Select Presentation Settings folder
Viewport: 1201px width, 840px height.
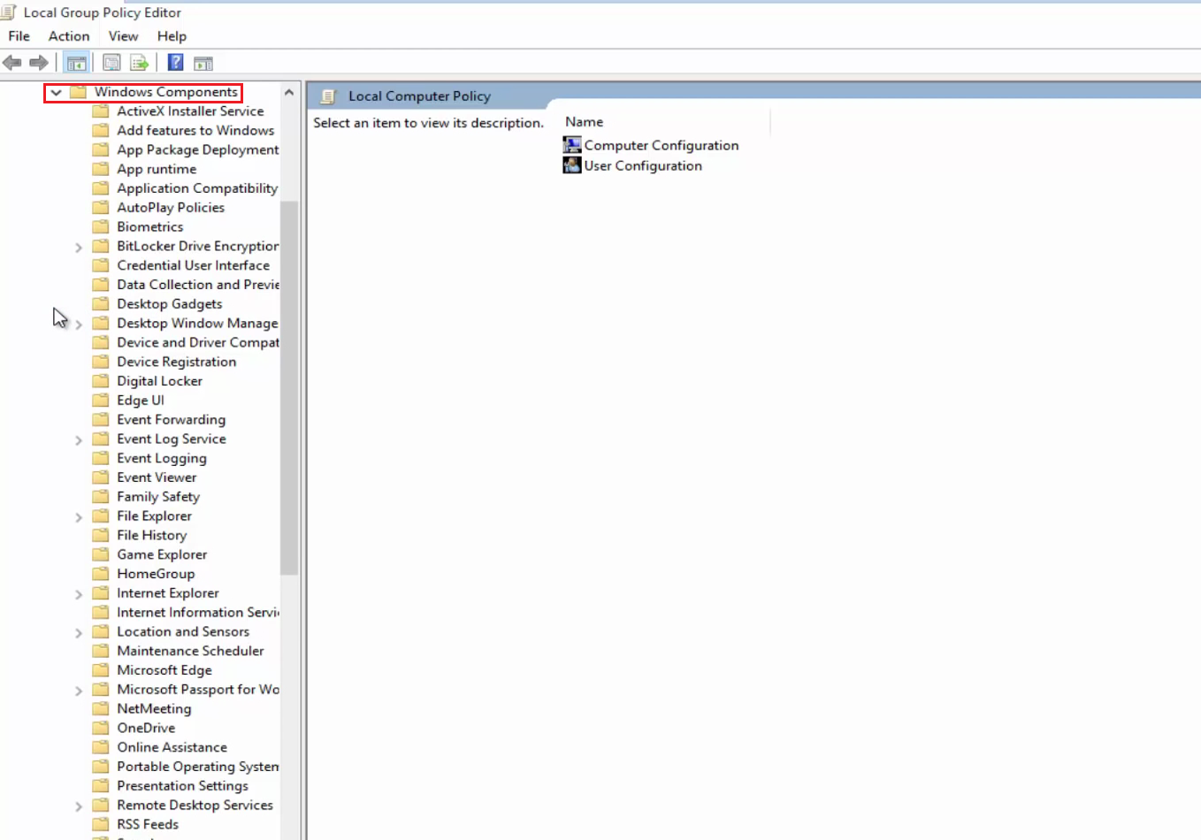(x=183, y=786)
